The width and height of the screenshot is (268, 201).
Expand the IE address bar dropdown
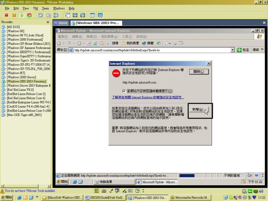coord(232,50)
